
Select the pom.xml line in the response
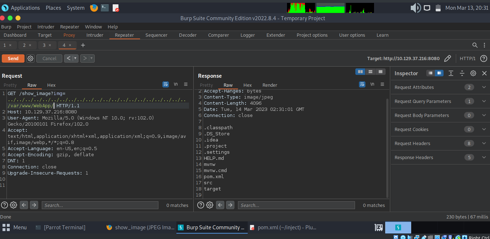coord(214,176)
